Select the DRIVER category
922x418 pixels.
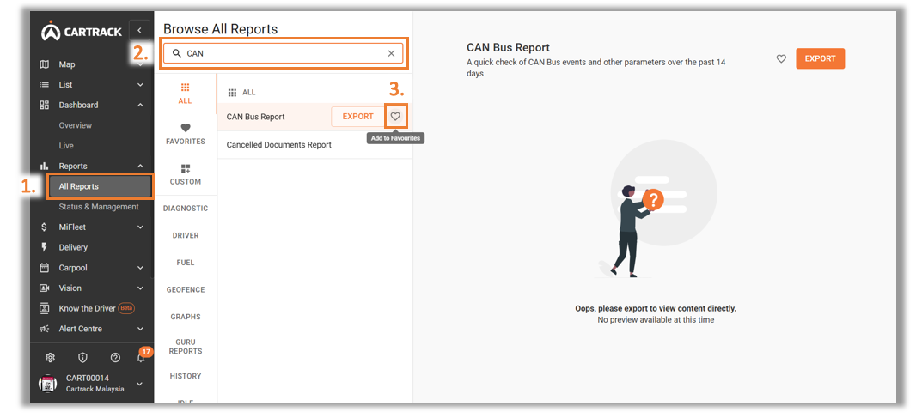186,235
